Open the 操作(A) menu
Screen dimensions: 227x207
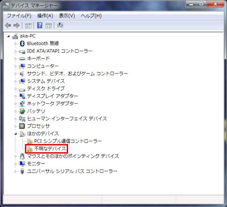tap(45, 16)
